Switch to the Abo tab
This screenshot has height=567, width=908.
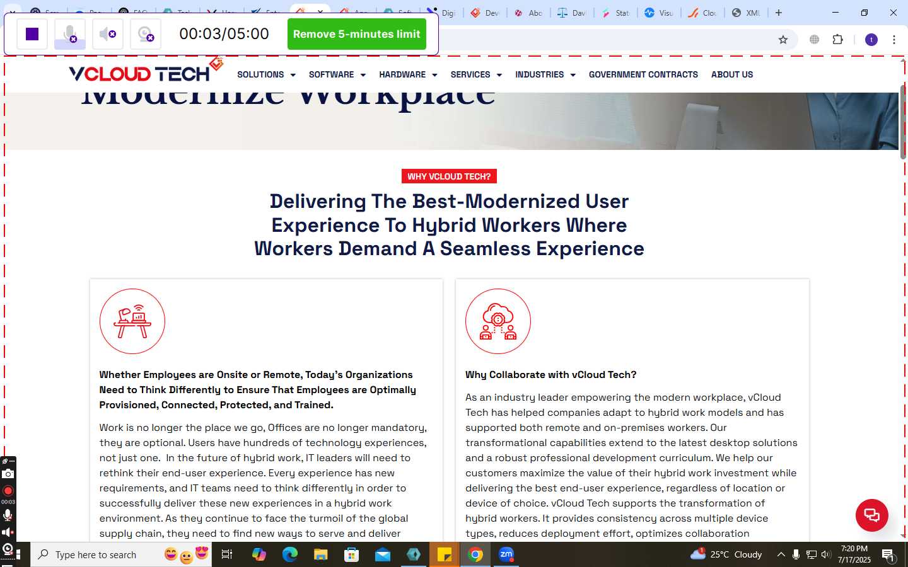(528, 13)
